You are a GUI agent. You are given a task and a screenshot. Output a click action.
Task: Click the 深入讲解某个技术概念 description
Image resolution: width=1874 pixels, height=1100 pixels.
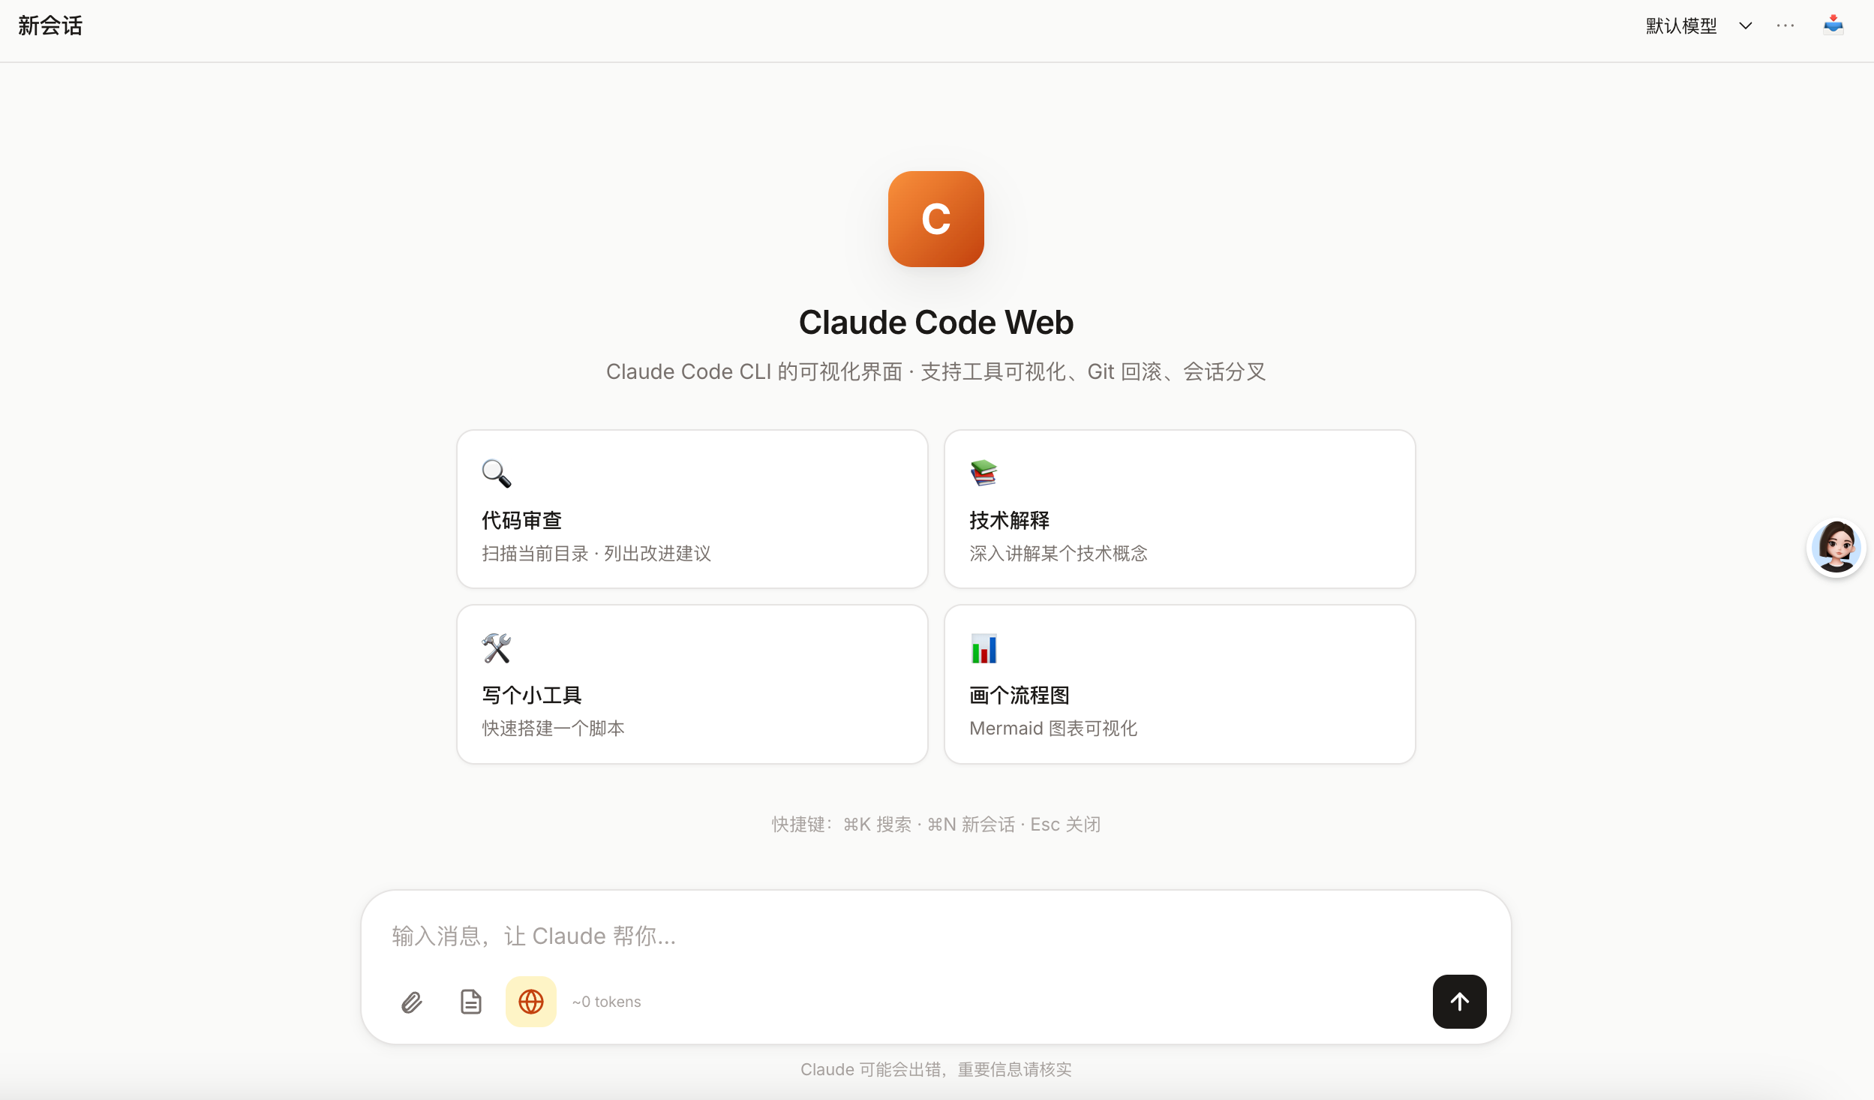point(1058,554)
